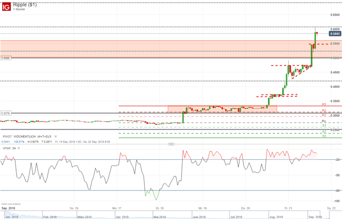Click the S2 pivot level label
The image size is (342, 219).
(x=324, y=132)
